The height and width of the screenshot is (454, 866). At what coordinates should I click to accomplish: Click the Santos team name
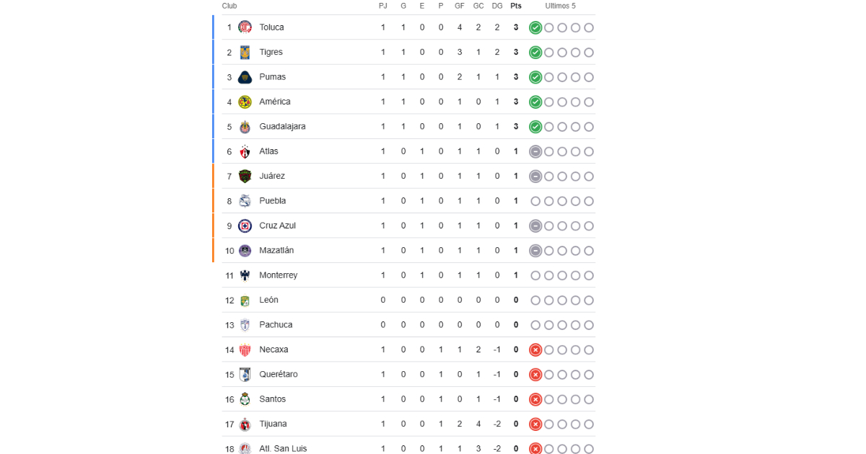coord(273,399)
